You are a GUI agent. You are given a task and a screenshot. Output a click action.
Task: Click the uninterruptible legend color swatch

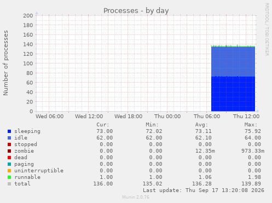[x=9, y=171]
